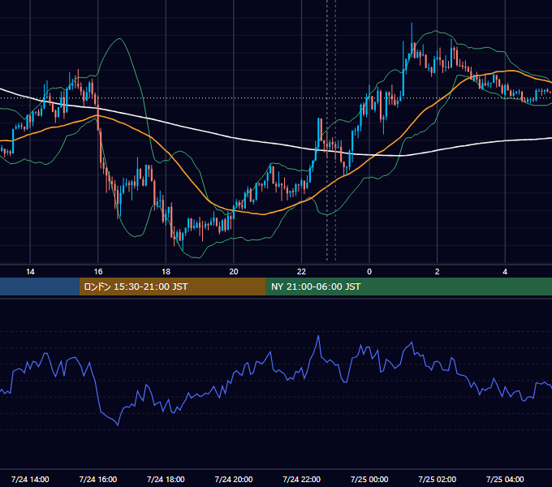
Task: Select the NY 21:00-06:00 JST session bar
Action: (x=408, y=287)
